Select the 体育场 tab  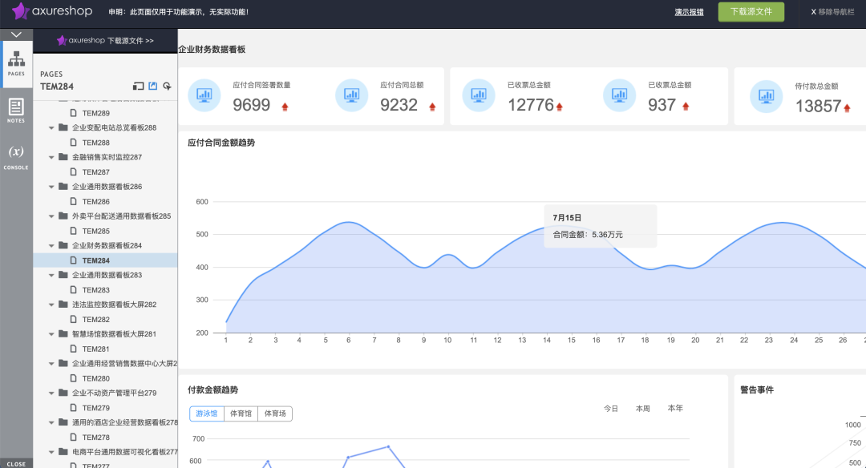275,414
